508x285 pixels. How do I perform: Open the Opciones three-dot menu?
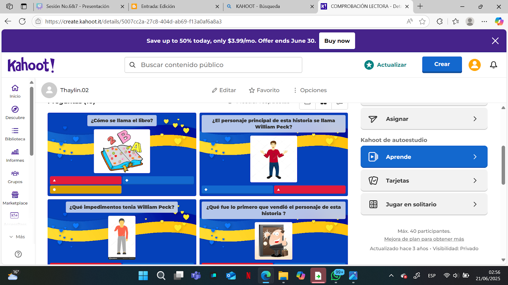click(x=310, y=90)
